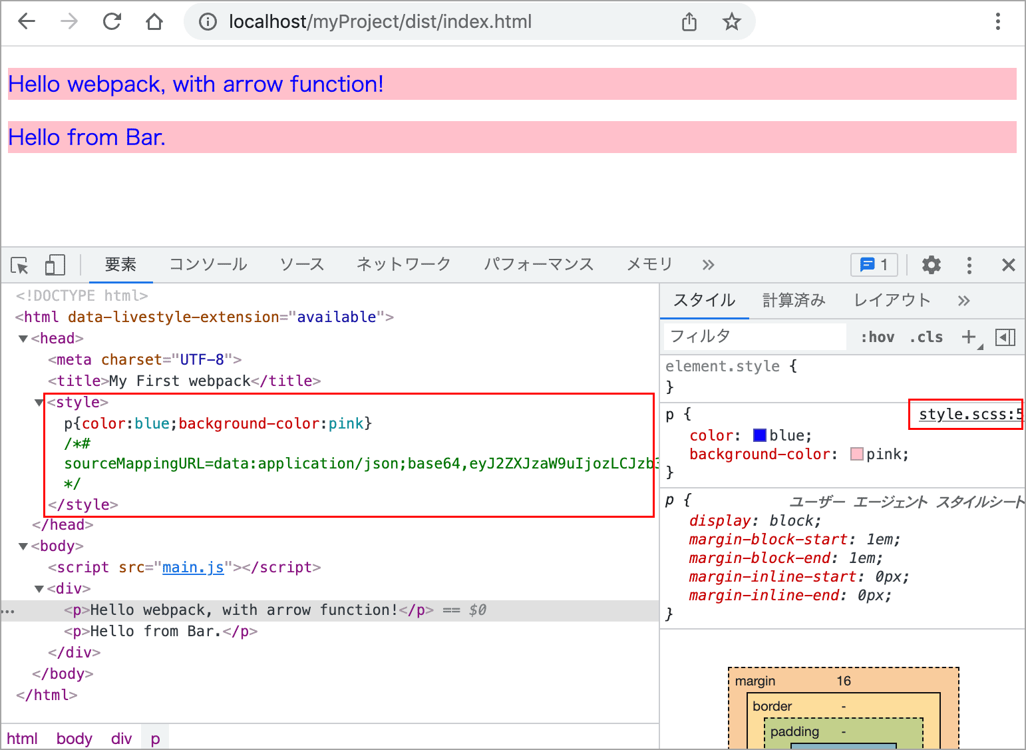Focus the フィルタ styles filter field

pyautogui.click(x=755, y=337)
